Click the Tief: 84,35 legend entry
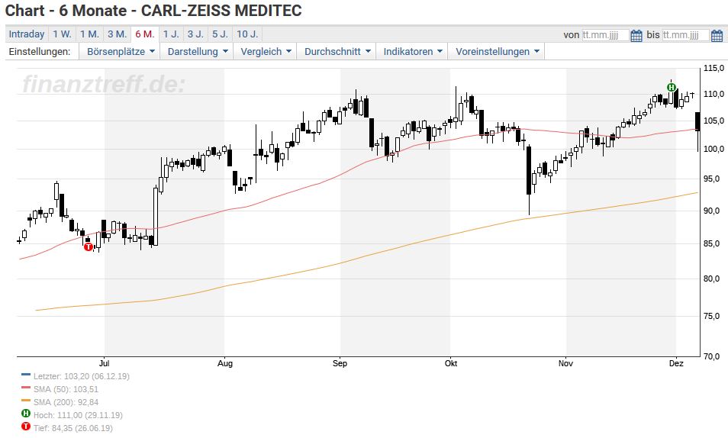728x438 pixels. 73,428
